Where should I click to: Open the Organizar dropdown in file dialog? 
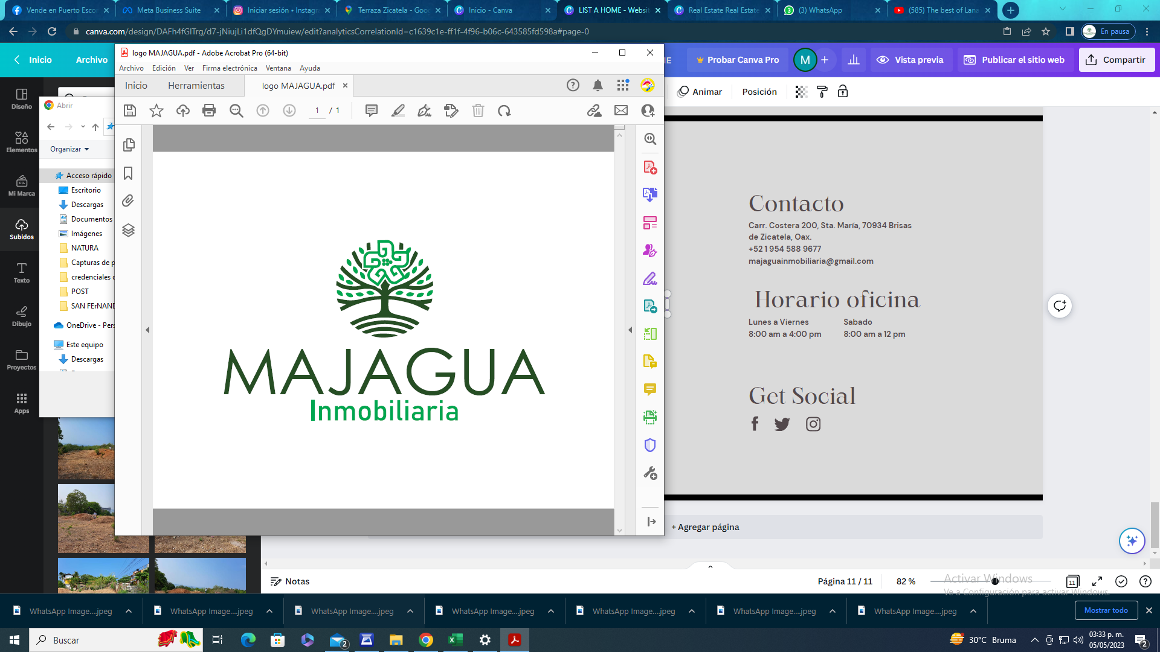[69, 149]
